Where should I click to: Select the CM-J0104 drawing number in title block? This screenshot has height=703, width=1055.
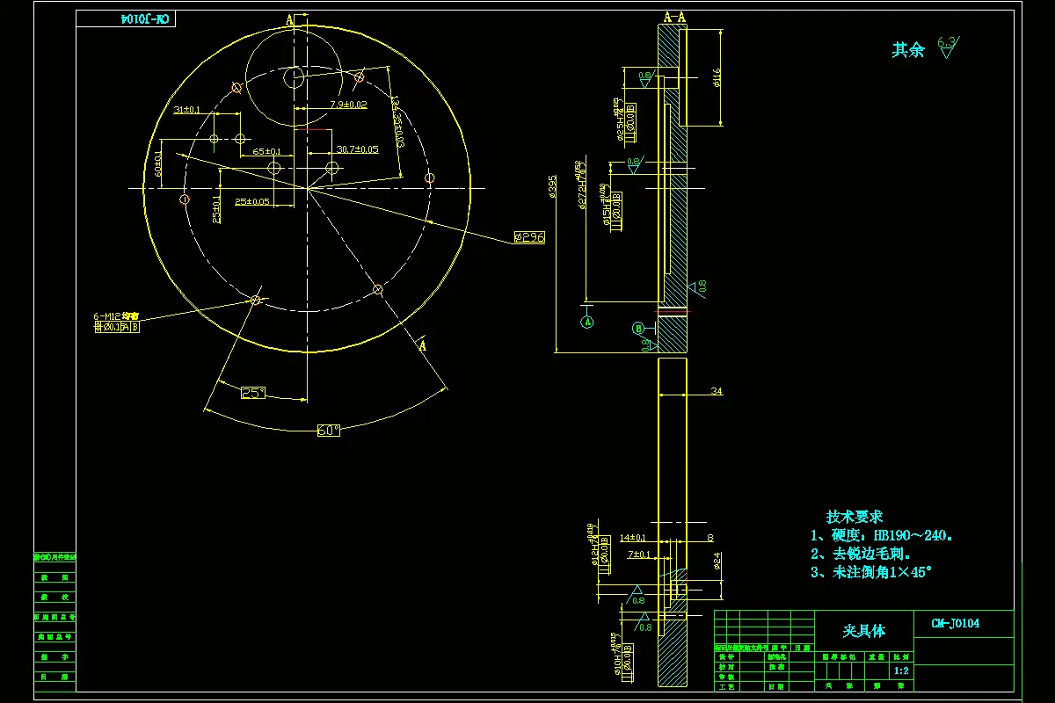[956, 624]
